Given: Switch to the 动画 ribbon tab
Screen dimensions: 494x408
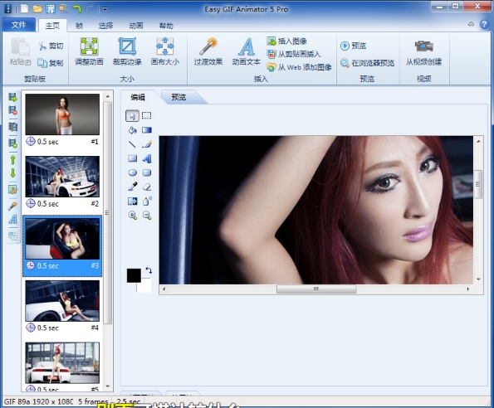Looking at the screenshot, I should pos(136,26).
